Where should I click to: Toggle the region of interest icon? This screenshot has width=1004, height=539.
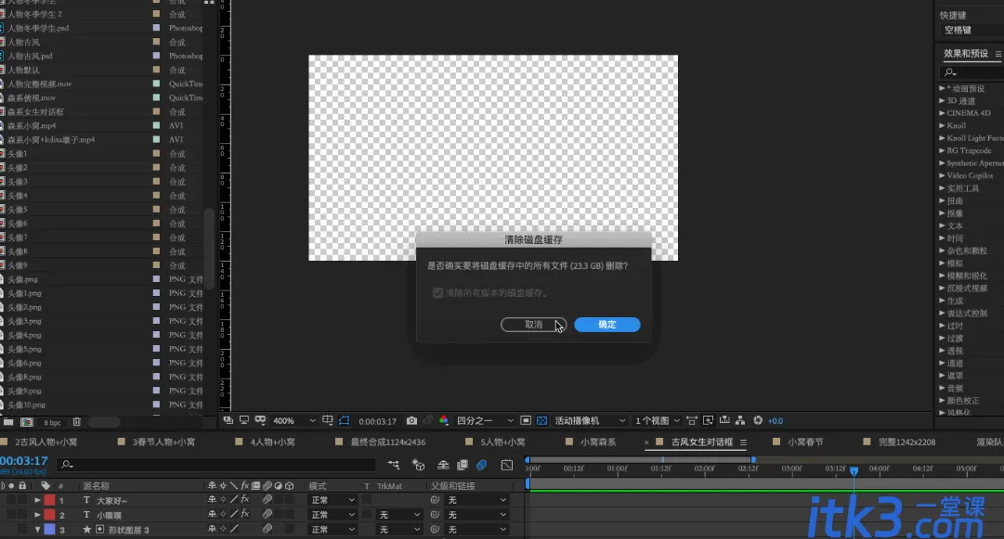click(x=525, y=420)
